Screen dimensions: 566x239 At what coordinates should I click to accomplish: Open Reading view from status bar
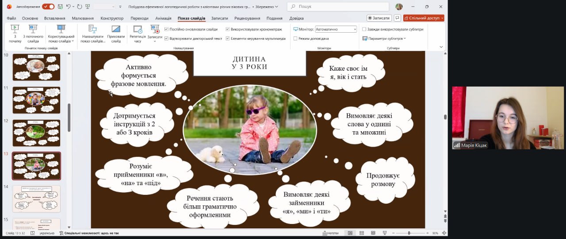coord(373,233)
